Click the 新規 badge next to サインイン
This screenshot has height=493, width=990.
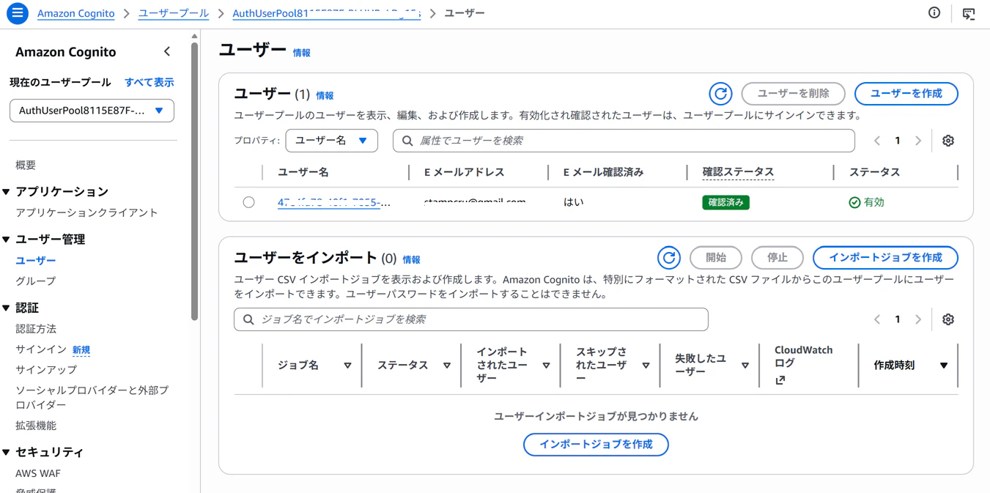click(81, 350)
